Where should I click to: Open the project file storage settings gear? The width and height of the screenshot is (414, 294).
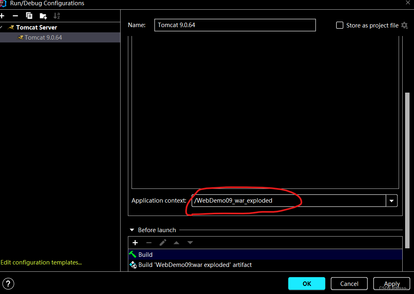click(x=405, y=25)
